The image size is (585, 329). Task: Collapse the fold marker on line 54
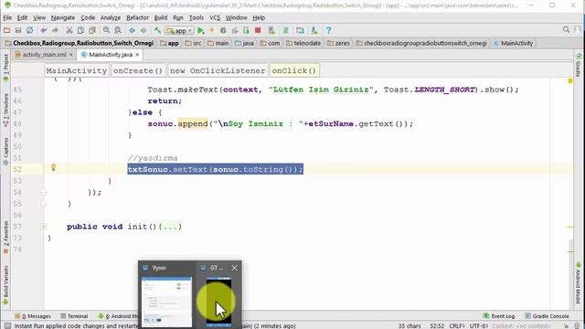pos(44,193)
